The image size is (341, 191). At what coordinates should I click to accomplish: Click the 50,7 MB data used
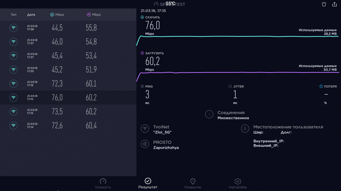(x=330, y=70)
